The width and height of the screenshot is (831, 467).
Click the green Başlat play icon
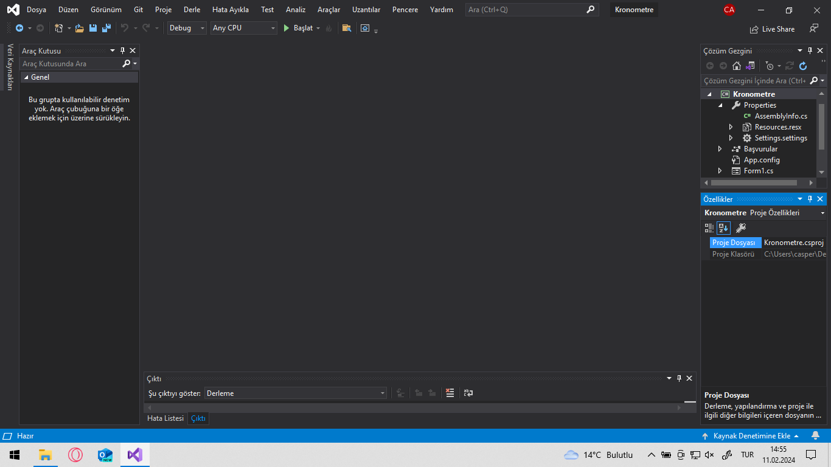(x=287, y=28)
